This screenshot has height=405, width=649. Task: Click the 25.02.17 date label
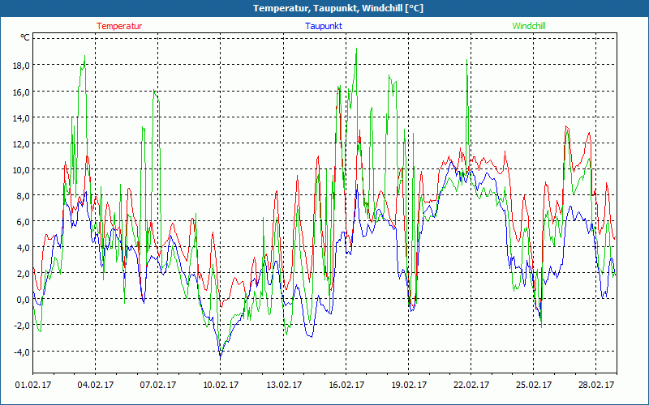pyautogui.click(x=534, y=386)
